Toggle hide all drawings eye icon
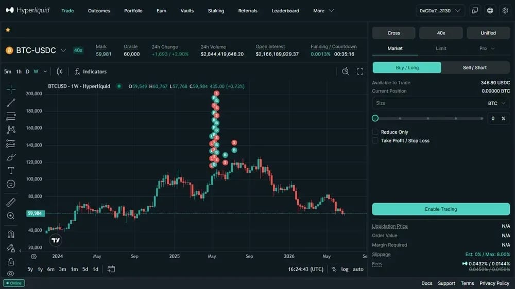The height and width of the screenshot is (289, 515). [x=11, y=274]
